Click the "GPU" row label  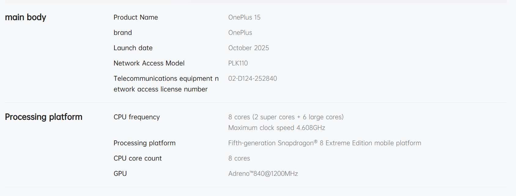click(x=120, y=174)
